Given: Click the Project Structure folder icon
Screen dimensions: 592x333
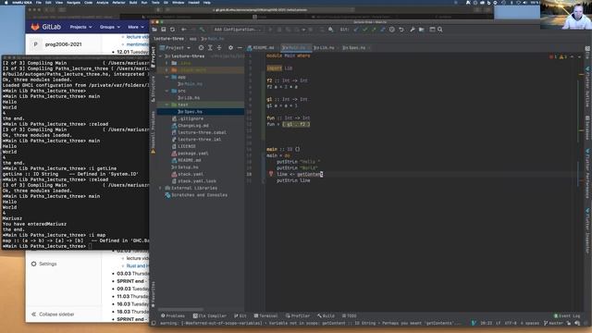Looking at the screenshot, I should point(422,30).
